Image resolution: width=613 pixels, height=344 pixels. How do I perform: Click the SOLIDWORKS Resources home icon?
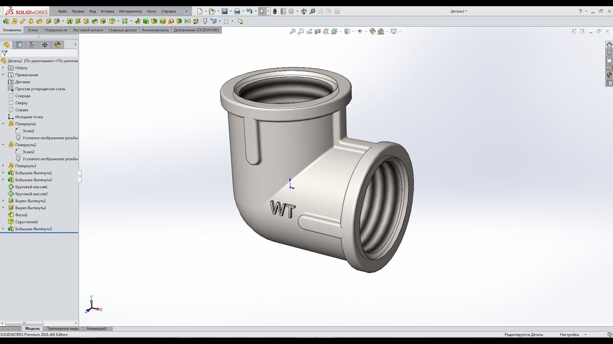click(x=609, y=45)
